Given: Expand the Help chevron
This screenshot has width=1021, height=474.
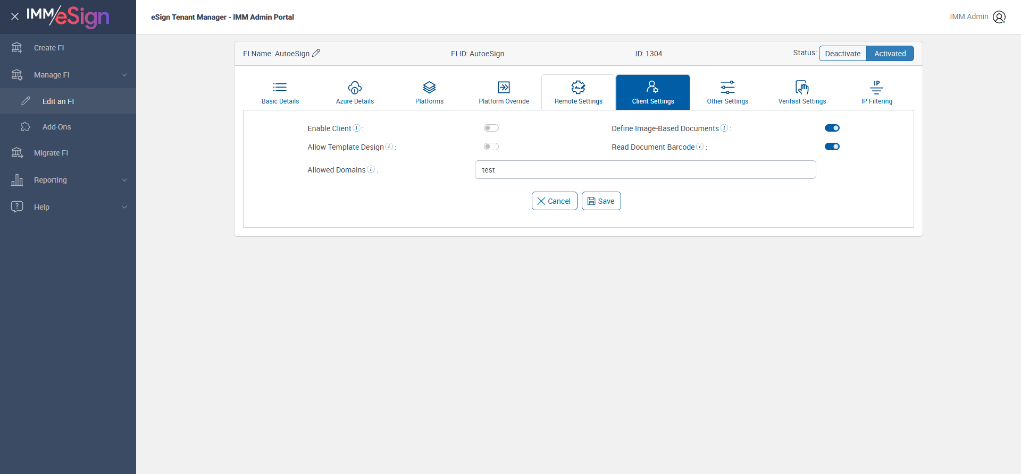Looking at the screenshot, I should click(124, 207).
